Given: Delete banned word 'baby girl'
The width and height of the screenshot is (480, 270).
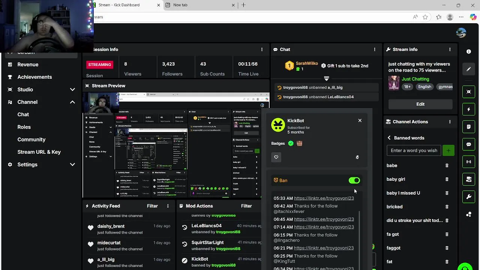Looking at the screenshot, I should coord(447,179).
